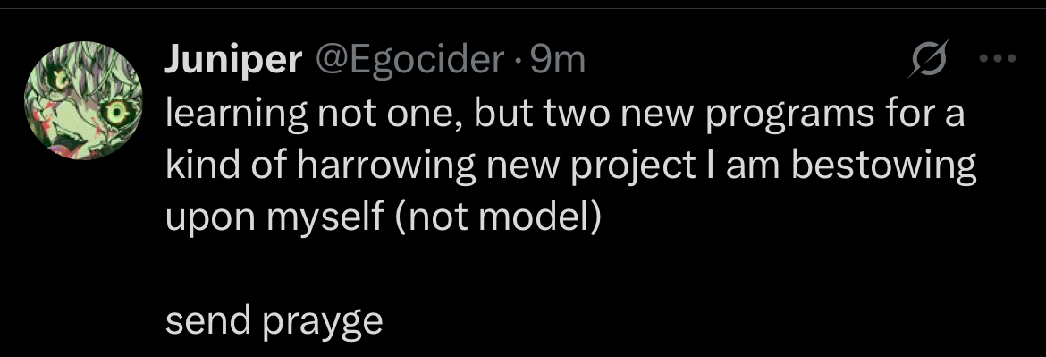Screen dimensions: 1046x357
Task: Open the 9m timestamp permalink
Action: [557, 62]
